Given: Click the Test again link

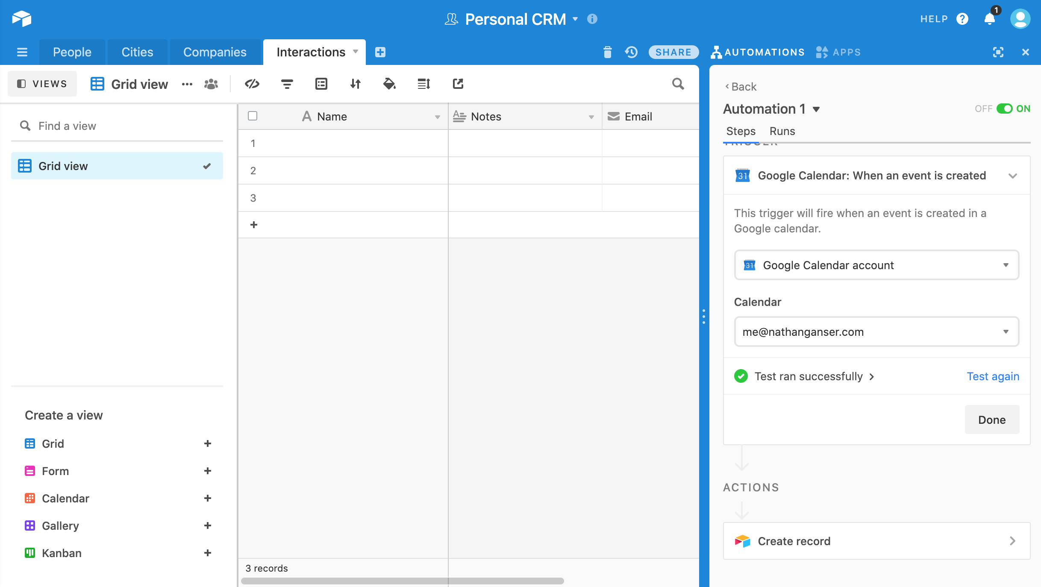Looking at the screenshot, I should pyautogui.click(x=993, y=376).
